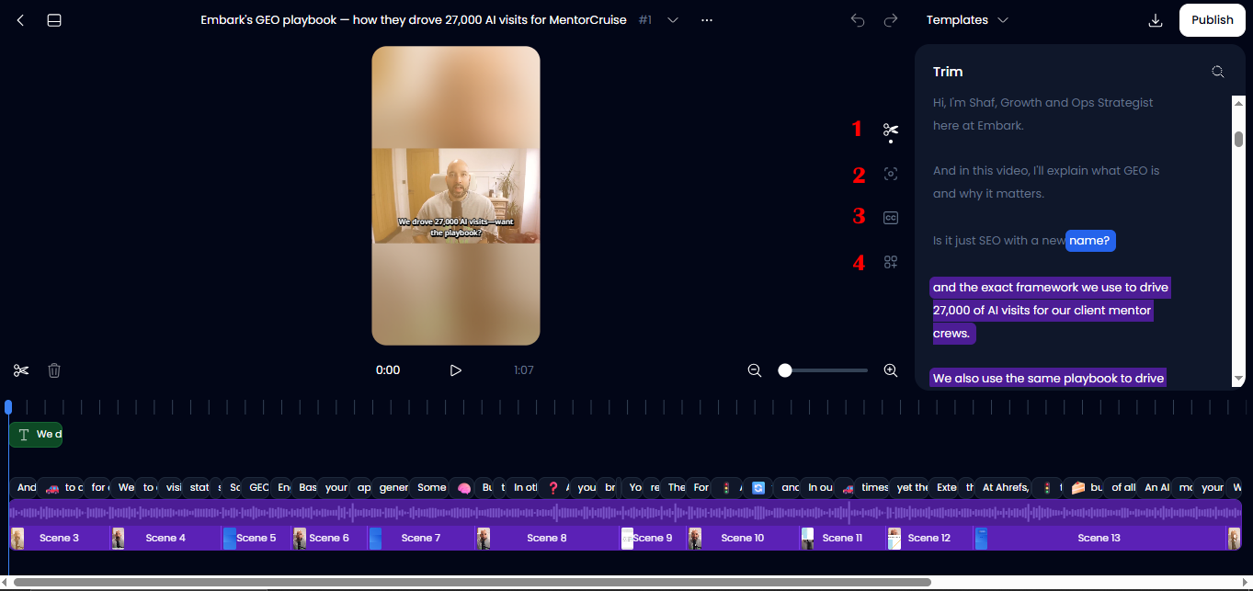Select Scene 12 clip in timeline
Viewport: 1253px width, 591px height.
(928, 538)
